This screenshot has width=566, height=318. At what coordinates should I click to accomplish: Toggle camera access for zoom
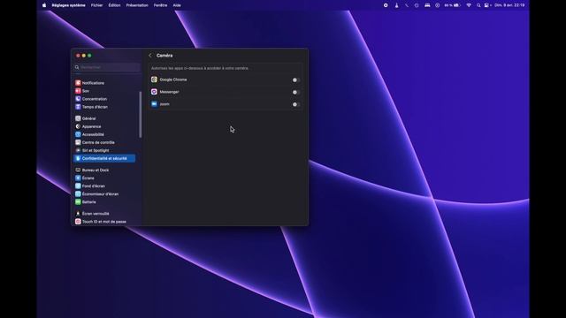295,104
